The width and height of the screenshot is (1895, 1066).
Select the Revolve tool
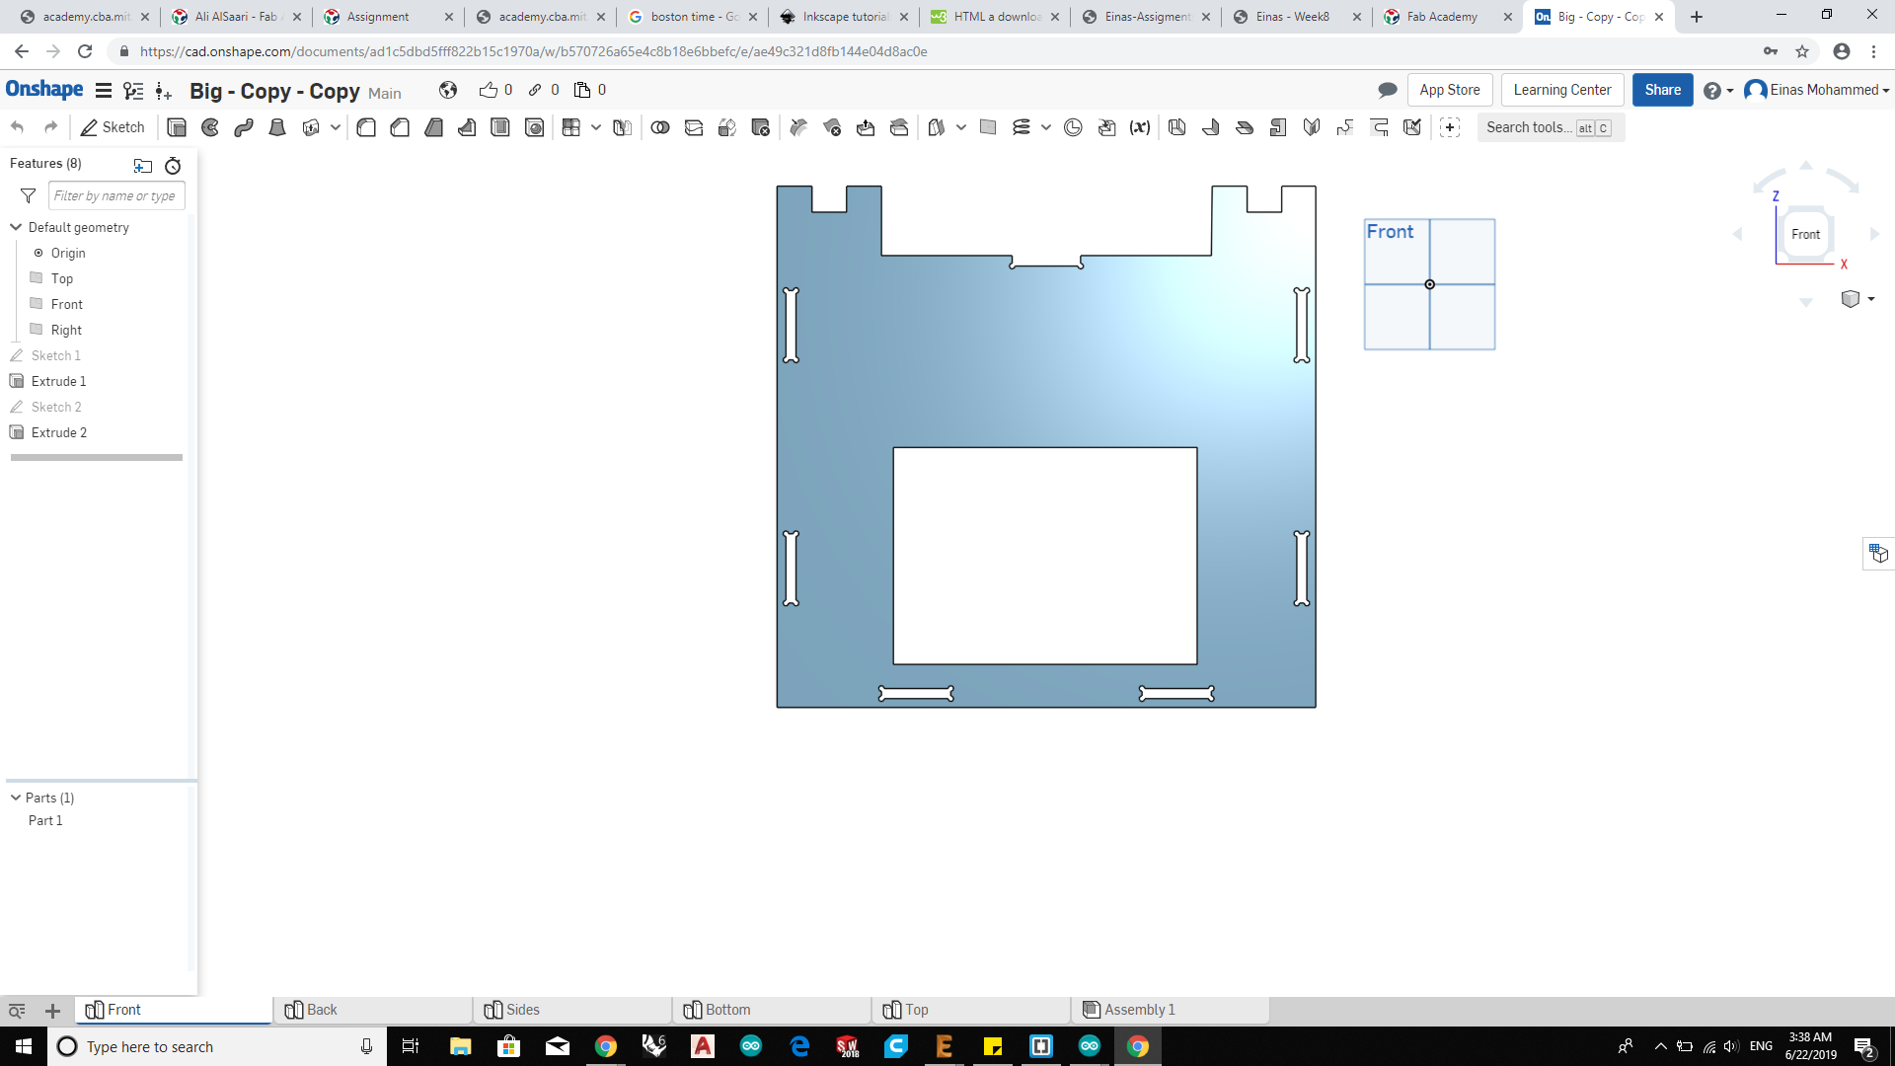[x=210, y=127]
